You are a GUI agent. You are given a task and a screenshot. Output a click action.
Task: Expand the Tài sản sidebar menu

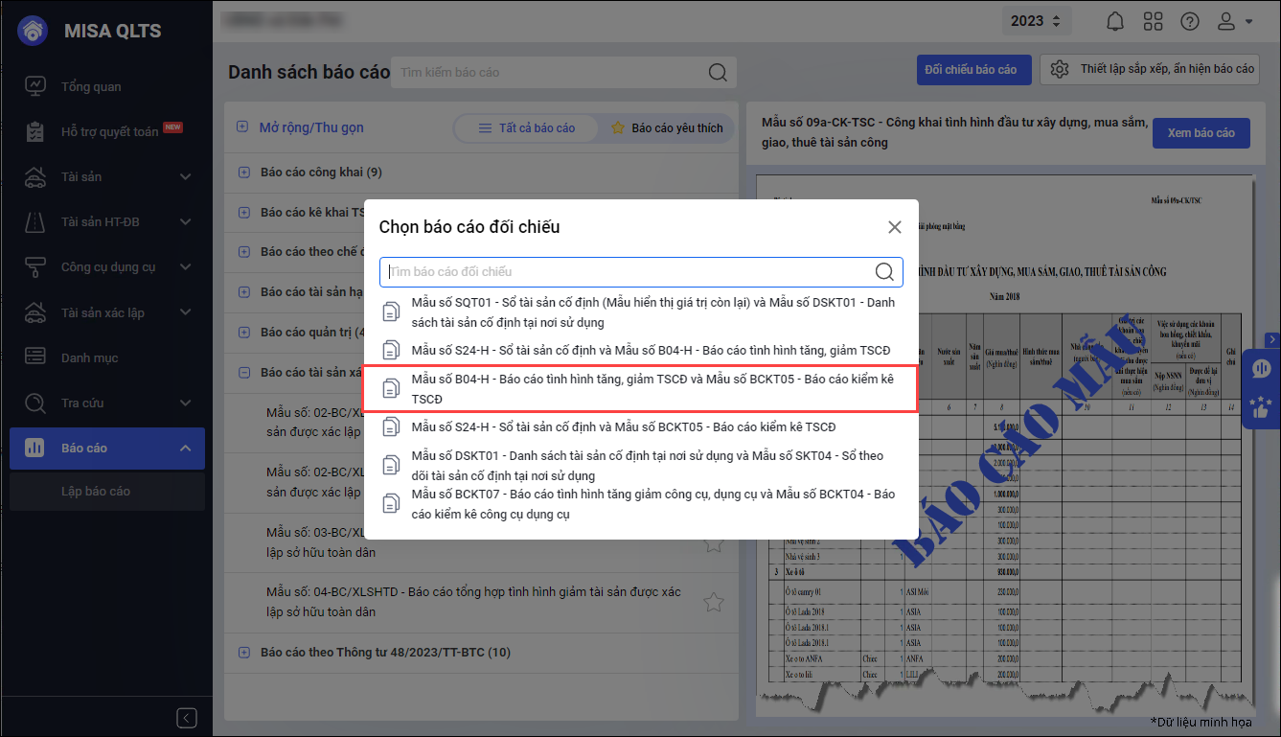click(186, 176)
